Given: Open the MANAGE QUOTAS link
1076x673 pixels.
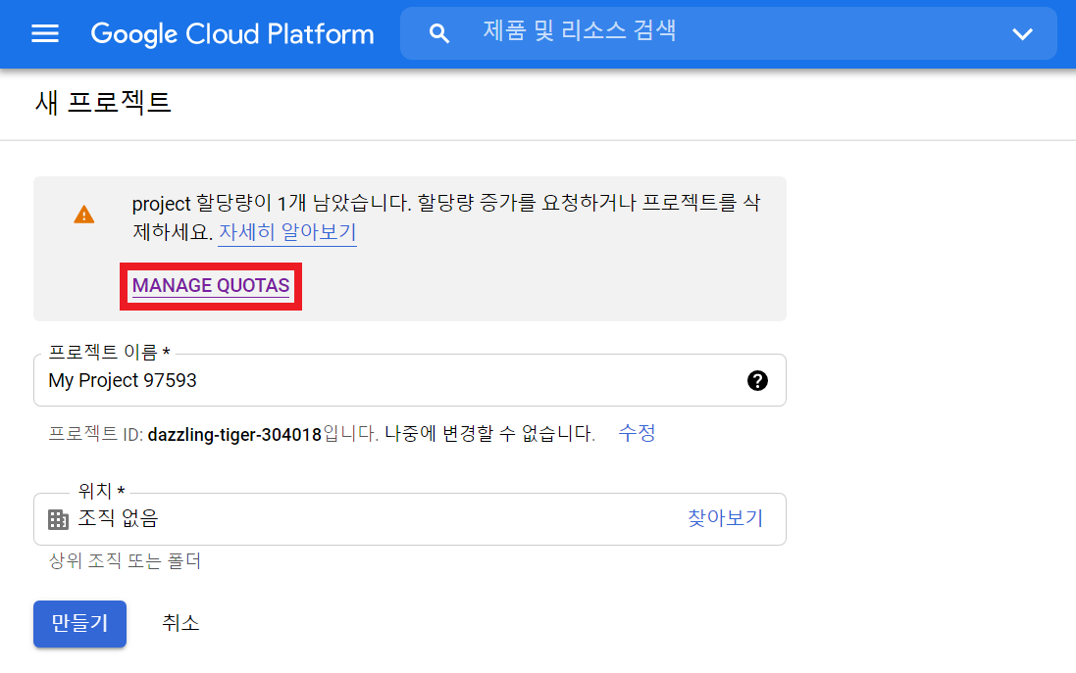Looking at the screenshot, I should (x=211, y=286).
